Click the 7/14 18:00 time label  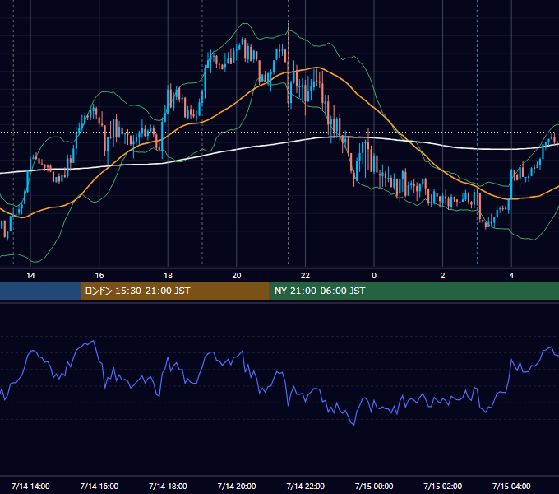tap(168, 486)
